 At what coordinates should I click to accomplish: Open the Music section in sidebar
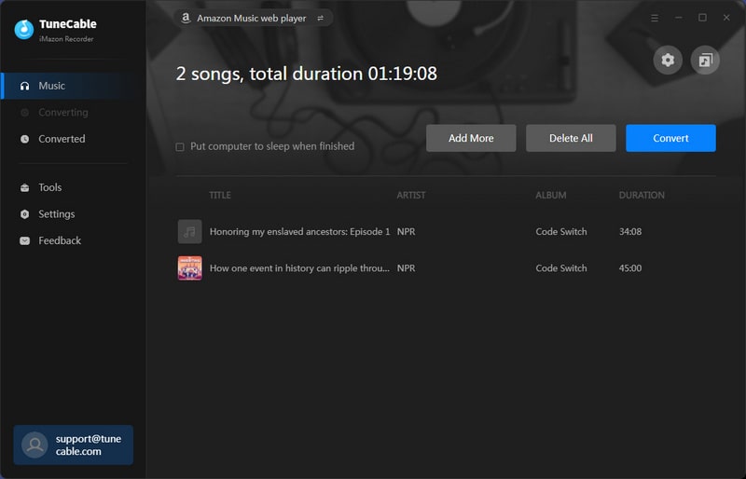click(x=51, y=86)
